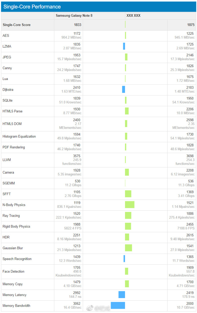Click the blue Memory Bandwidth comparison bar
197x313 pixels.
tap(118, 306)
